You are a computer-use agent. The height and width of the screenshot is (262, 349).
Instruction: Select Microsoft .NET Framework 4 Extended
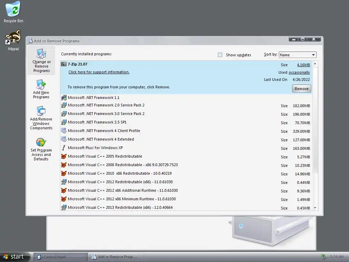click(x=186, y=140)
